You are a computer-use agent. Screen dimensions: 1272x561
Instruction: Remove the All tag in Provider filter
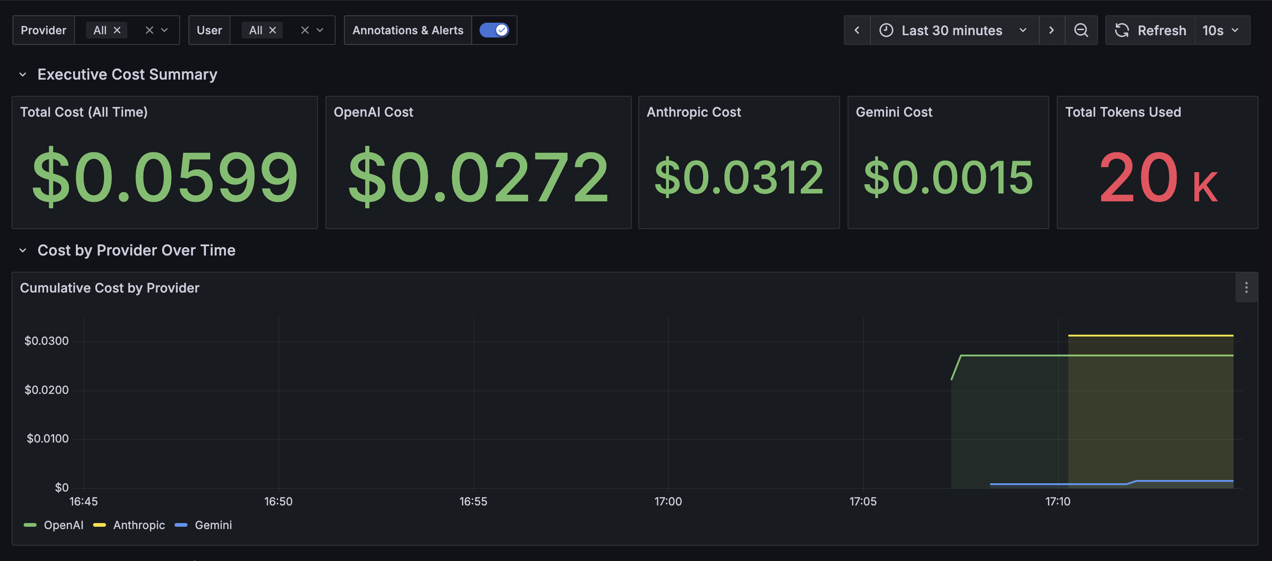[x=117, y=30]
